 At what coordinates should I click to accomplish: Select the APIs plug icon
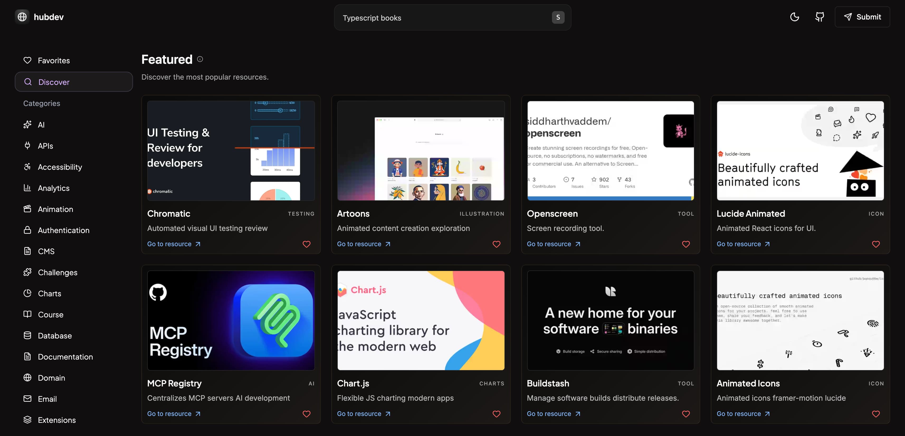coord(27,145)
